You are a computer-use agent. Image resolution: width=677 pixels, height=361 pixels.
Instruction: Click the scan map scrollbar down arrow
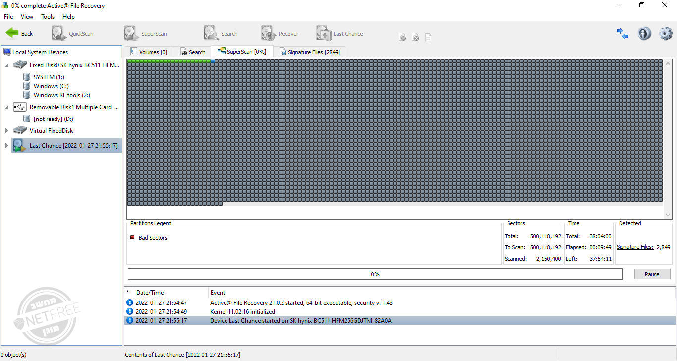pyautogui.click(x=668, y=215)
